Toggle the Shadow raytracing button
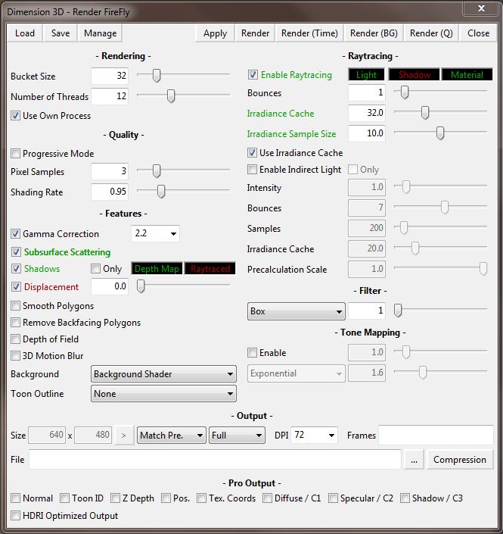This screenshot has height=534, width=503. tap(414, 75)
